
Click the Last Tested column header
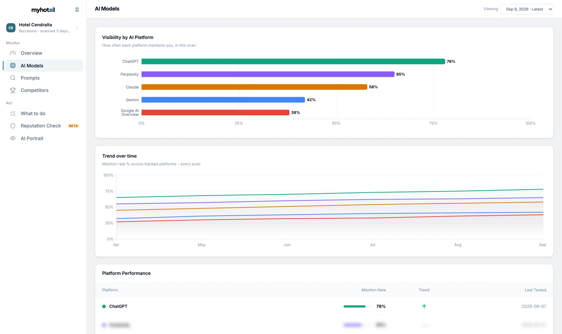point(535,290)
